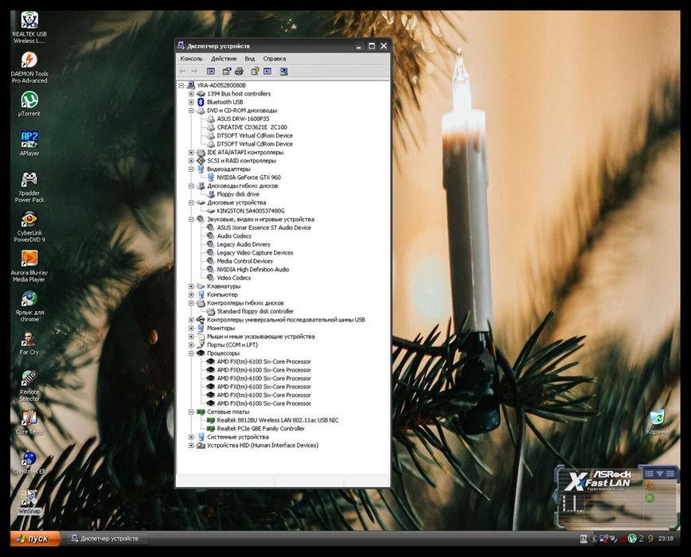
Task: Select the APlayer desktop icon
Action: click(29, 143)
